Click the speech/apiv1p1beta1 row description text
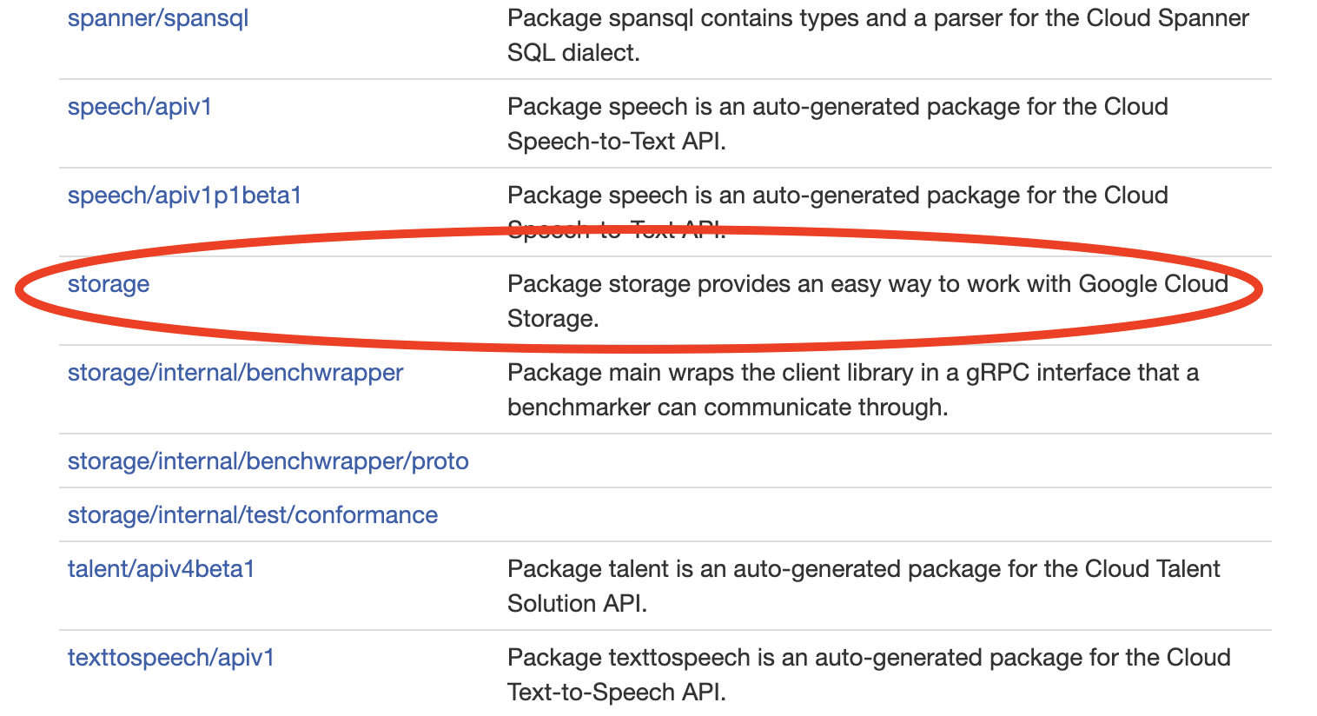 tap(837, 196)
